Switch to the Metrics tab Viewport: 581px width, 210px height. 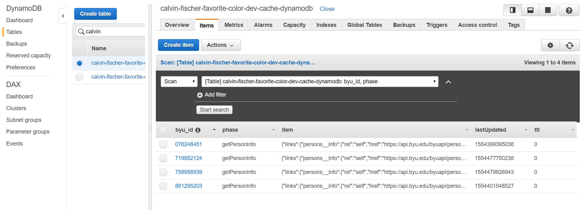234,25
